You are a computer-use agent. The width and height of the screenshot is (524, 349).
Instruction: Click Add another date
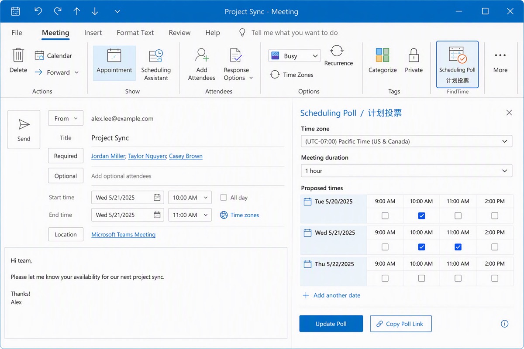(x=332, y=295)
